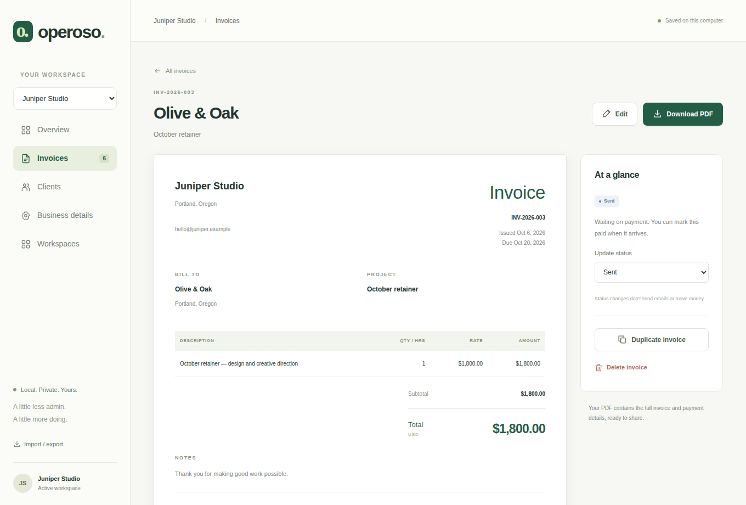Click the Delete invoice label

point(626,367)
